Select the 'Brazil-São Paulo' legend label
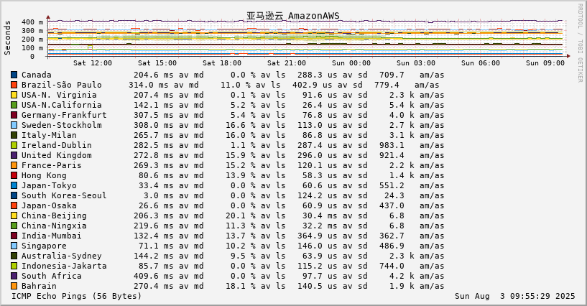This screenshot has height=306, width=587. (x=61, y=85)
